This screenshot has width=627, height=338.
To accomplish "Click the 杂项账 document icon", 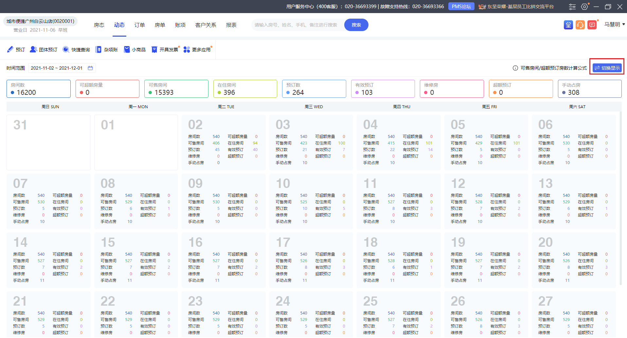I will click(98, 49).
